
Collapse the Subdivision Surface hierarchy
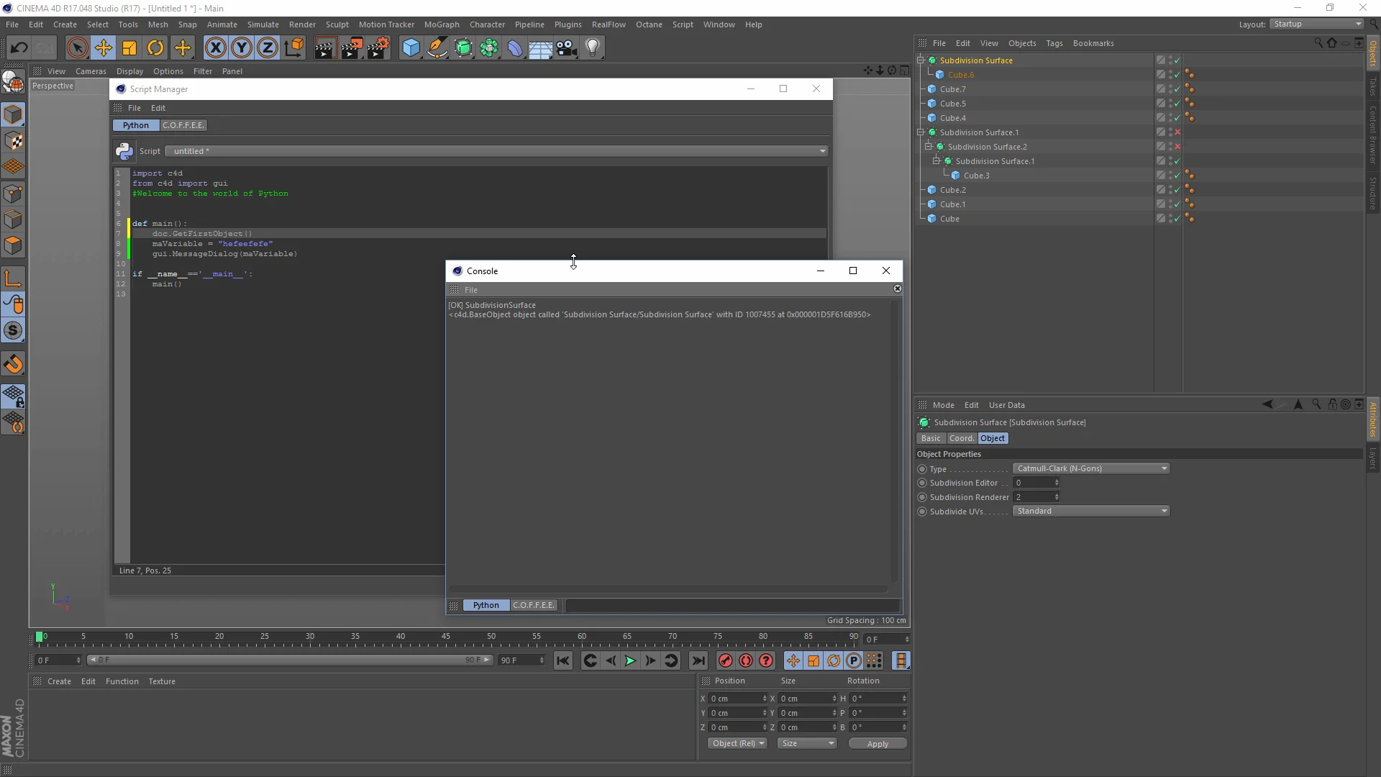coord(921,60)
